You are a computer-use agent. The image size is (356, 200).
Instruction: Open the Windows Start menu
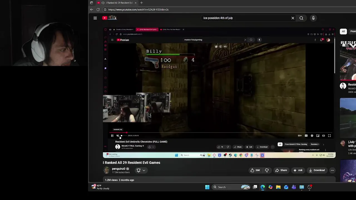(207, 187)
